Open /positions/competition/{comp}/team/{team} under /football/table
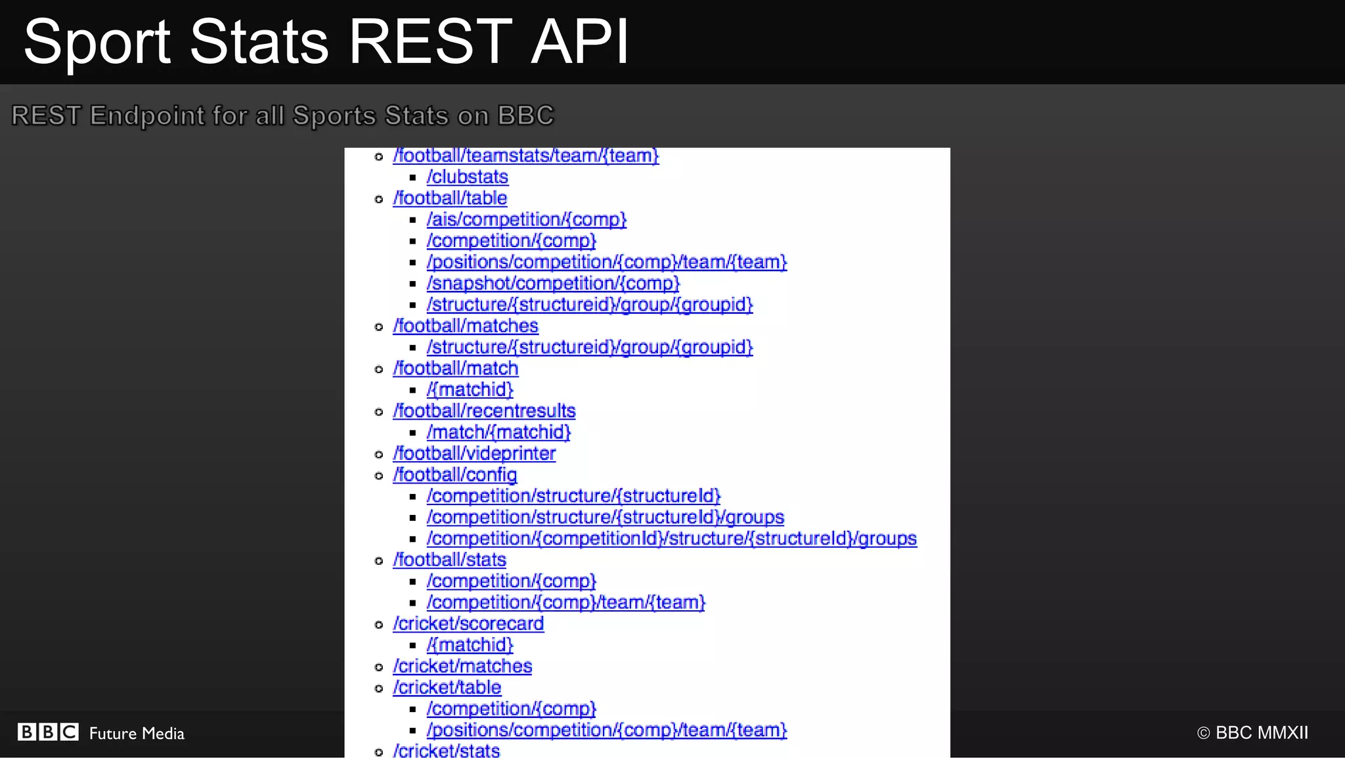This screenshot has height=758, width=1345. (607, 262)
